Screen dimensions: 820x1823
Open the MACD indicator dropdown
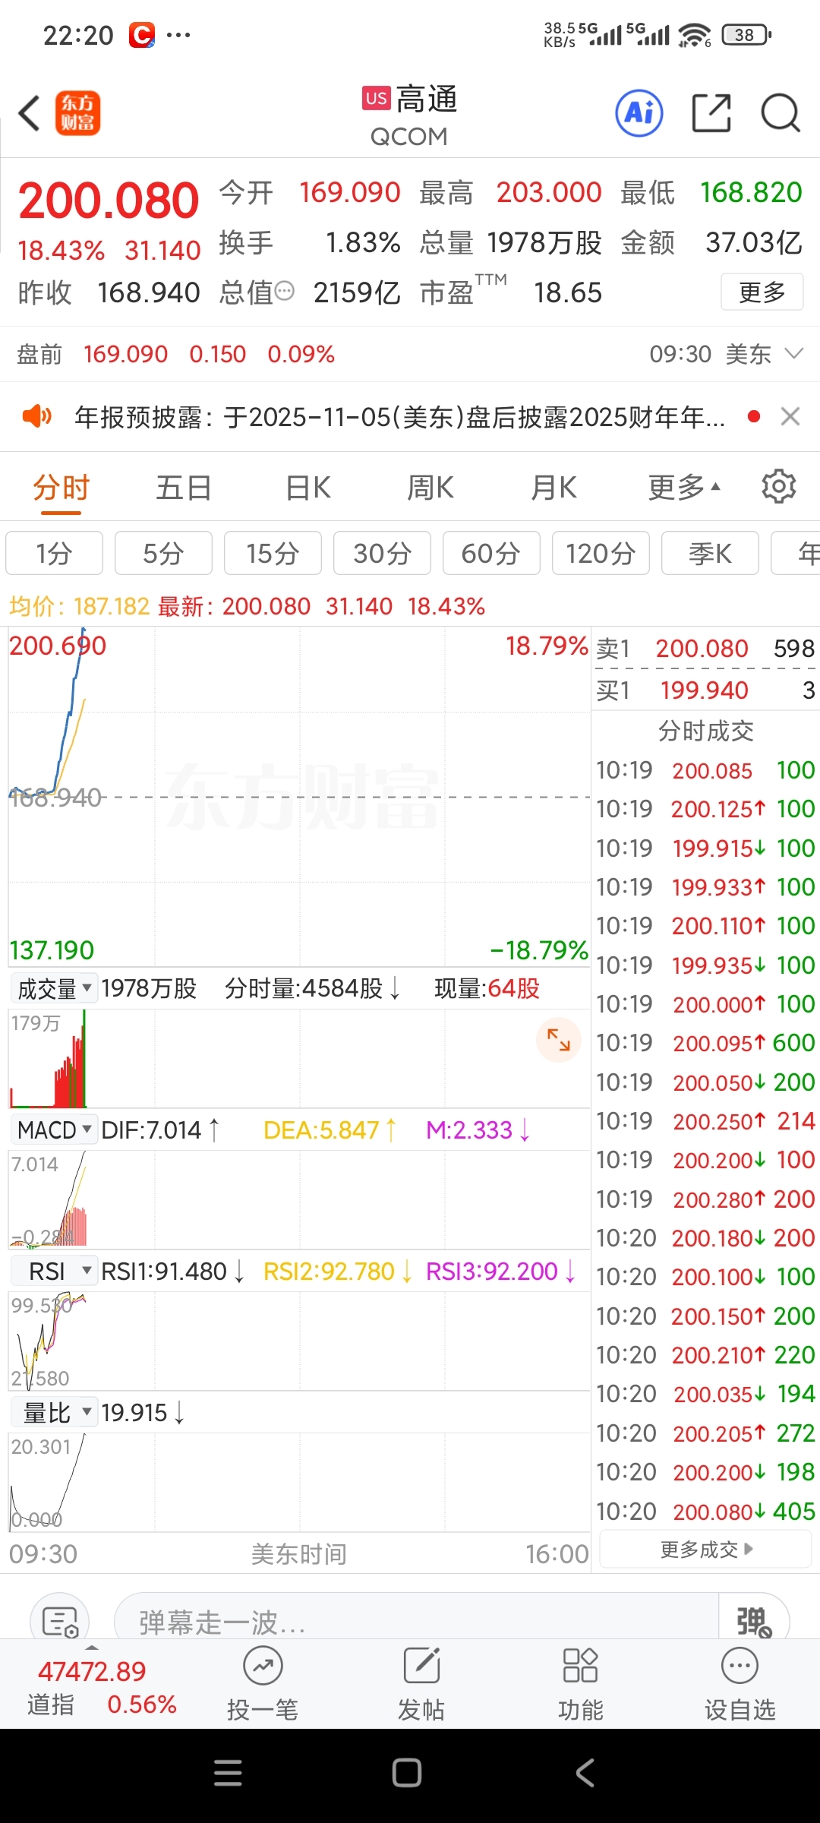(54, 1130)
